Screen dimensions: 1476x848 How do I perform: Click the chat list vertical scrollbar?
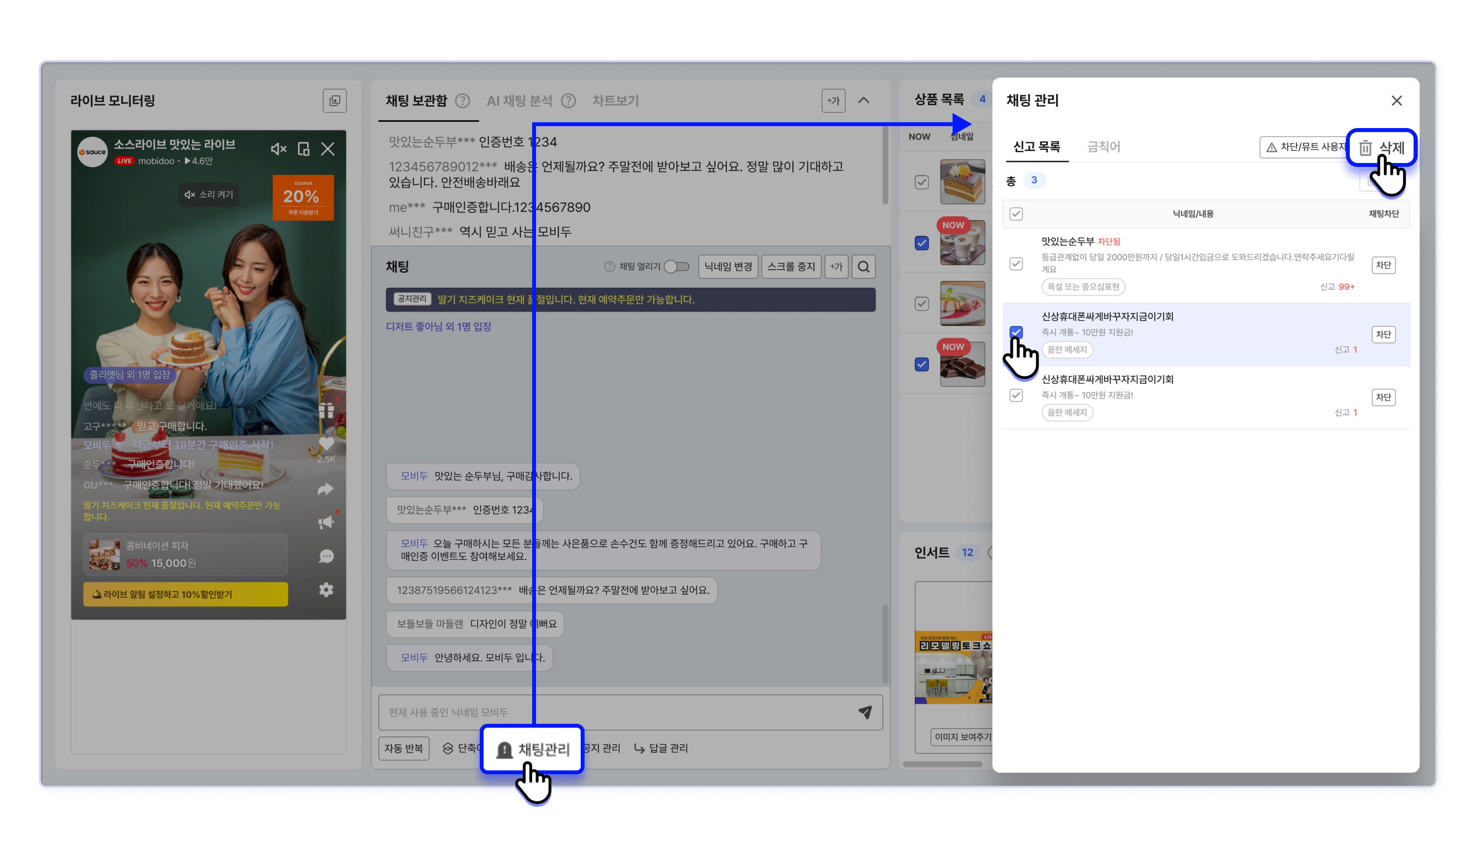(x=885, y=644)
